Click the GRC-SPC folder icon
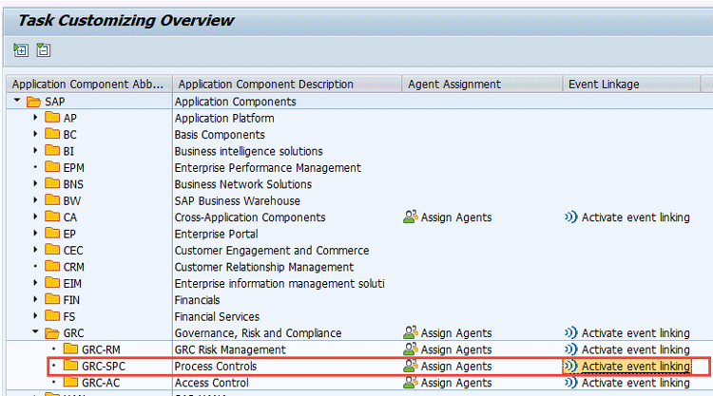The height and width of the screenshot is (396, 713). click(69, 367)
